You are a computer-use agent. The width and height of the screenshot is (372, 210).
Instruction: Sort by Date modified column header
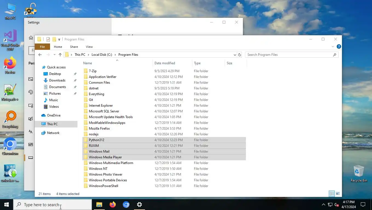tap(172, 63)
